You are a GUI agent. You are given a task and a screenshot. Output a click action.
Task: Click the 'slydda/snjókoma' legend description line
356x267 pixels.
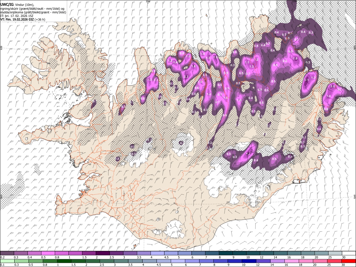pos(33,12)
